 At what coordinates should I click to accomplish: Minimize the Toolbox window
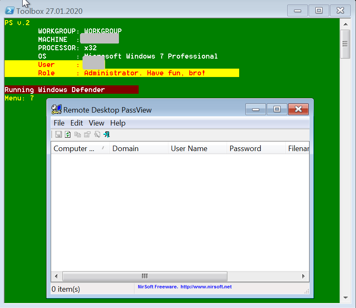(x=297, y=10)
